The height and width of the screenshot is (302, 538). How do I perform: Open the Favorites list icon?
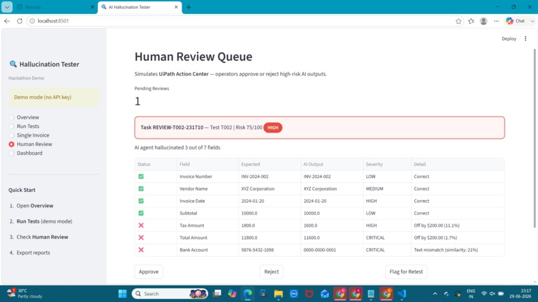471,21
